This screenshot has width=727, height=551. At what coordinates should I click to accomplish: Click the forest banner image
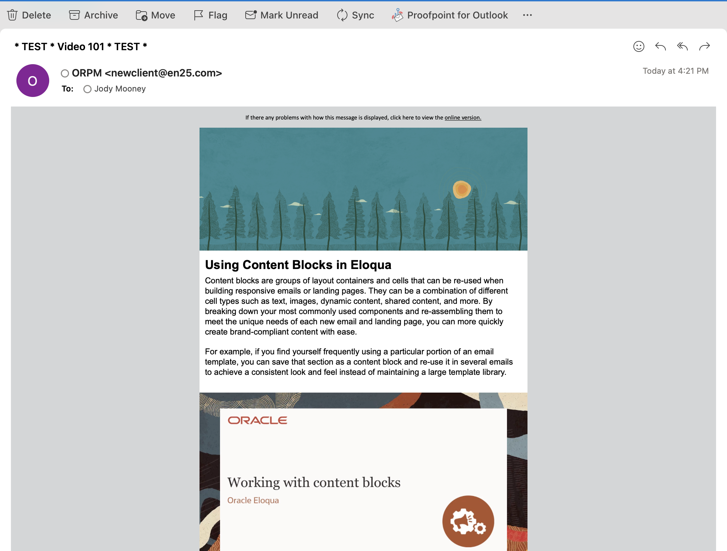click(363, 189)
